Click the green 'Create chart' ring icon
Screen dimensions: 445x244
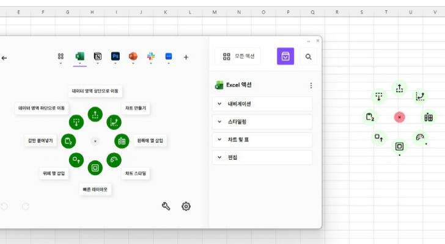click(x=114, y=121)
